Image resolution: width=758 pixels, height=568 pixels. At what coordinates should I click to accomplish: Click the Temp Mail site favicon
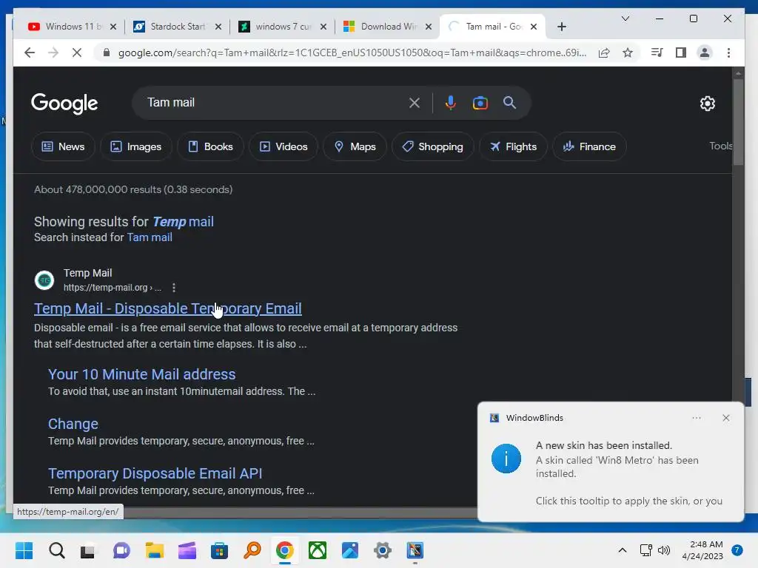tap(44, 280)
